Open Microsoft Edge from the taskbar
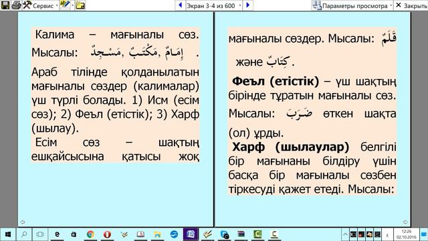 57,234
